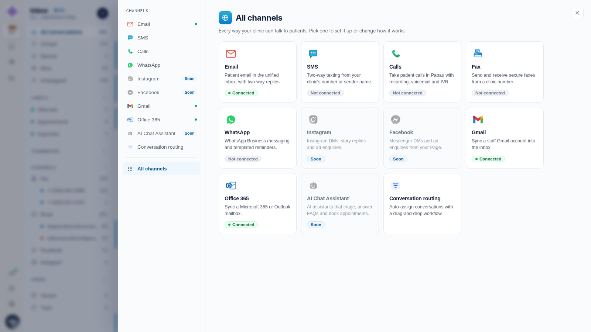Select AI Chat Assistant in the channels sidebar
Screen dimensions: 591x332
(x=162, y=134)
